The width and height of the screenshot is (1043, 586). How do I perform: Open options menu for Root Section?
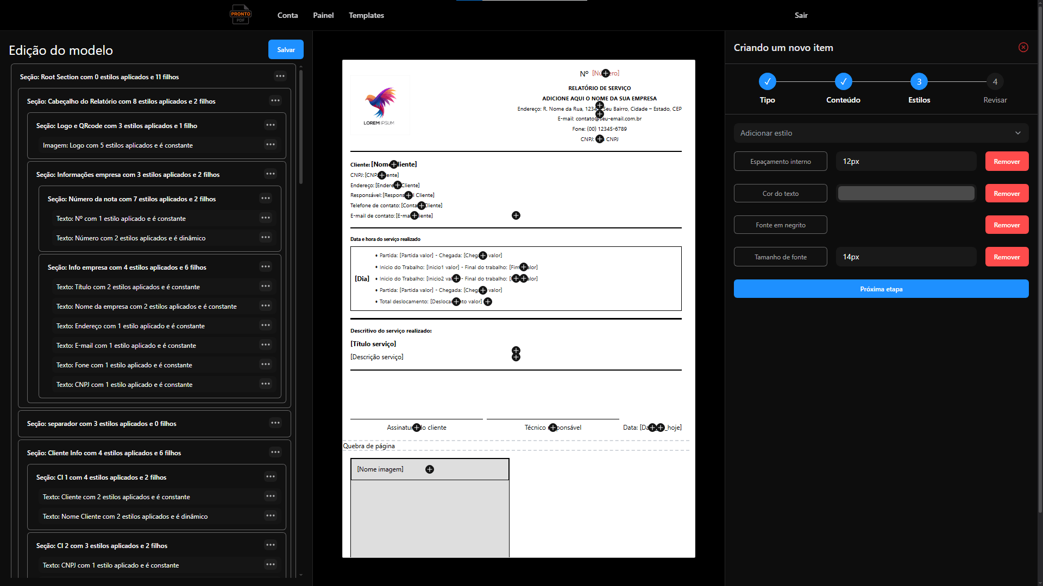pos(280,76)
